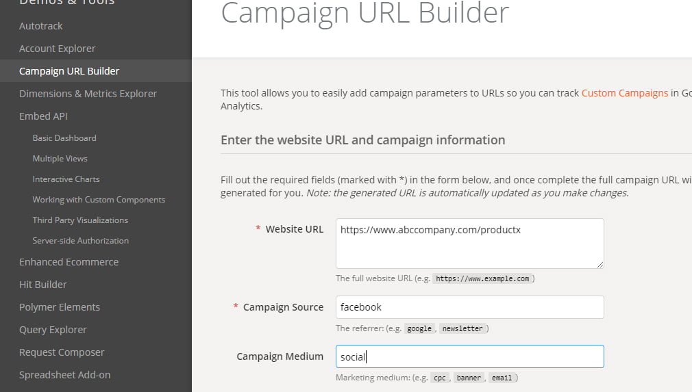
Task: Open Third Party Visualizations demo
Action: [80, 220]
